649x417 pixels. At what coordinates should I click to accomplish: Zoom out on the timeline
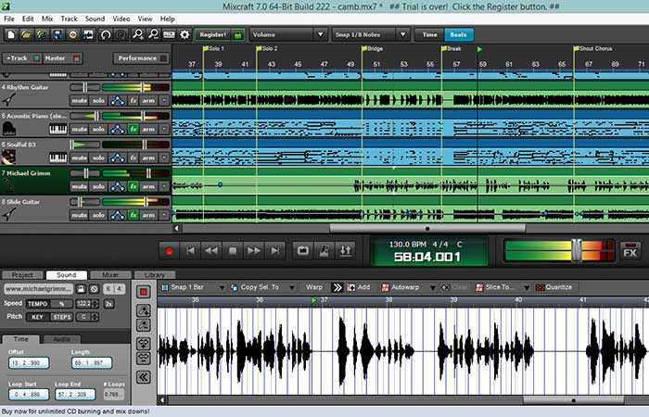coord(153,35)
